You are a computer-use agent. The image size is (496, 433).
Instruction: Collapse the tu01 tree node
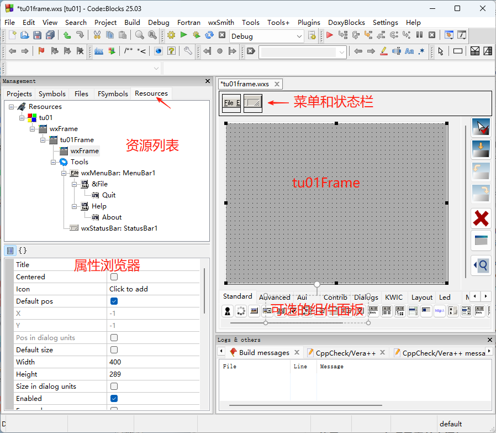[x=22, y=118]
